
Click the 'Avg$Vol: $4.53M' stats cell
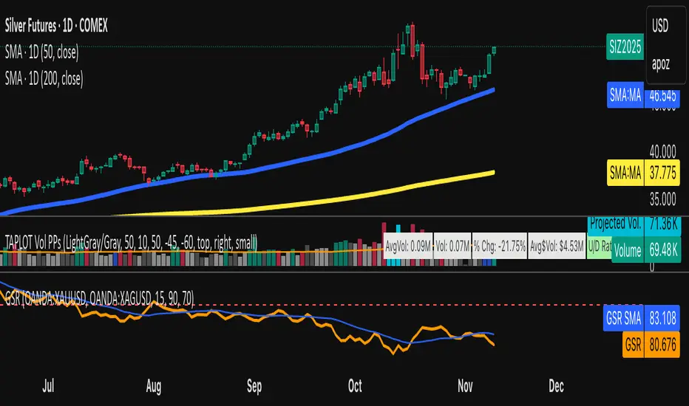coord(557,247)
